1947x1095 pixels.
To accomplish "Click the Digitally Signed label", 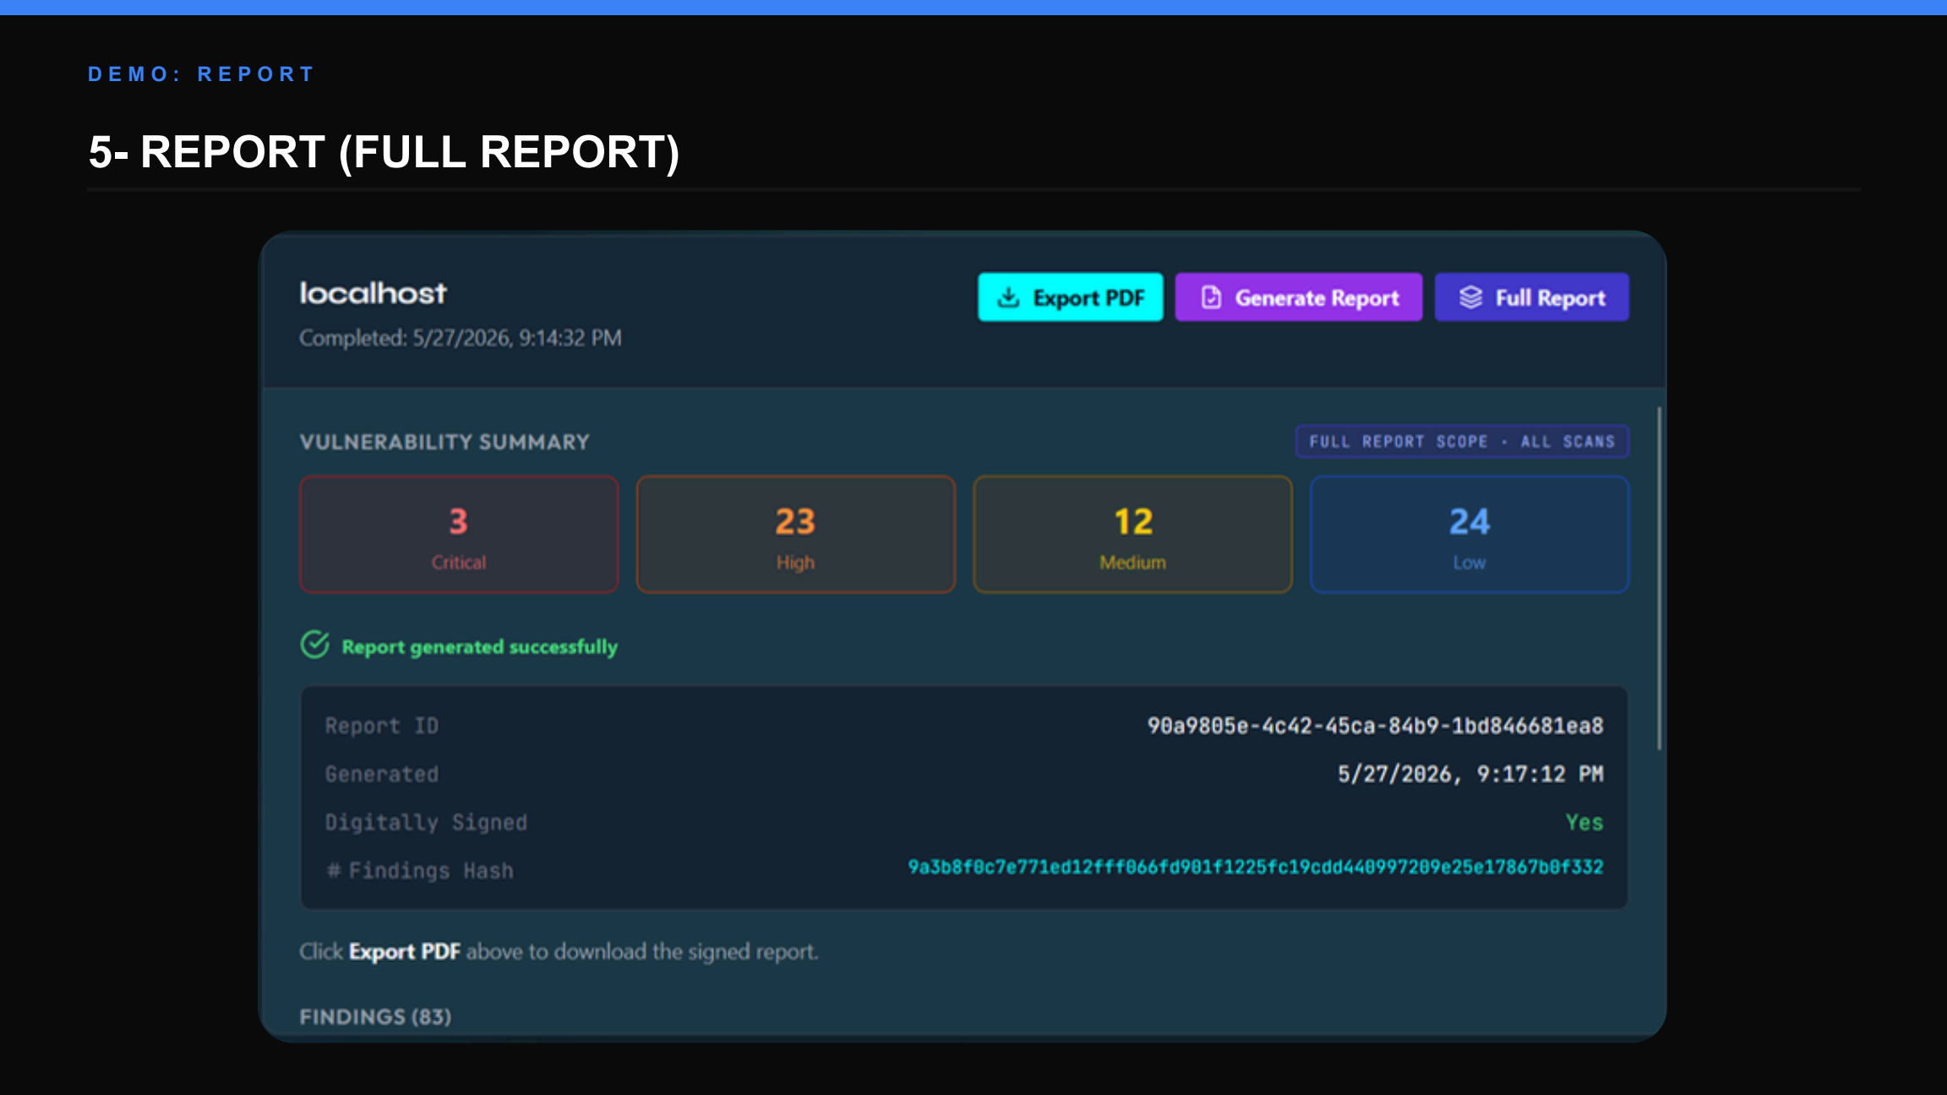I will pyautogui.click(x=426, y=823).
